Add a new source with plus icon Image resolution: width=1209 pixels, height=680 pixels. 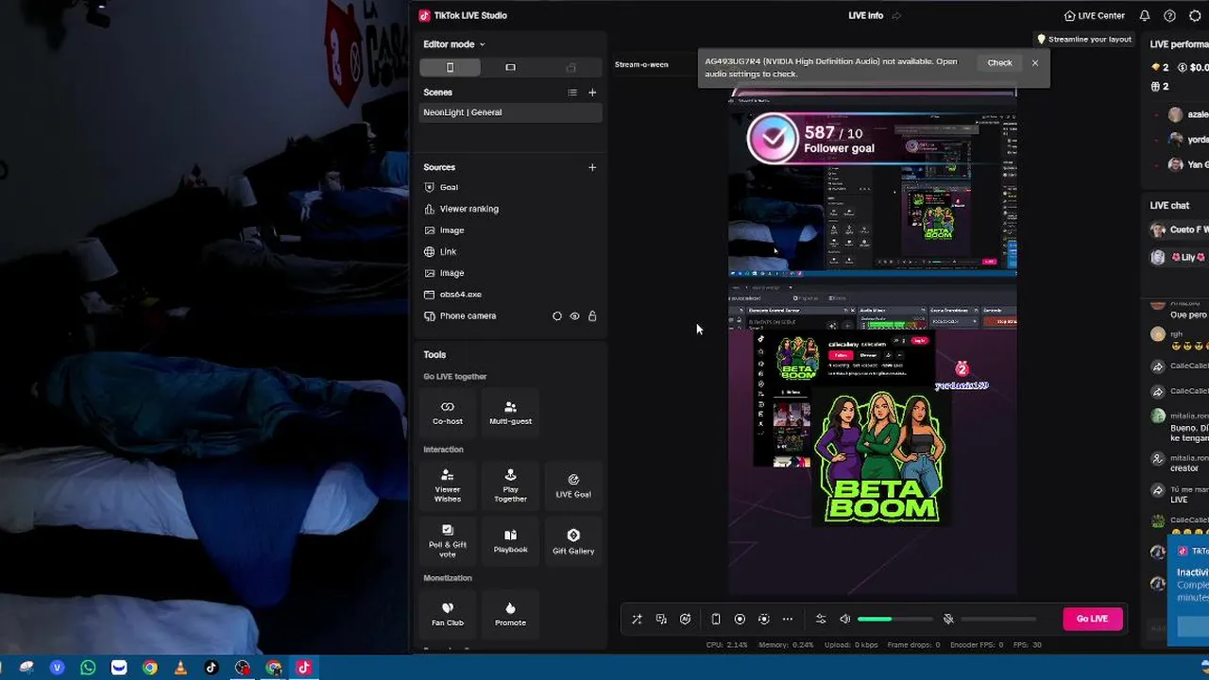(x=592, y=167)
